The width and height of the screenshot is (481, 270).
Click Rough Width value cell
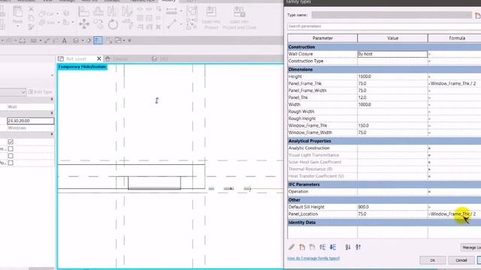(x=392, y=112)
